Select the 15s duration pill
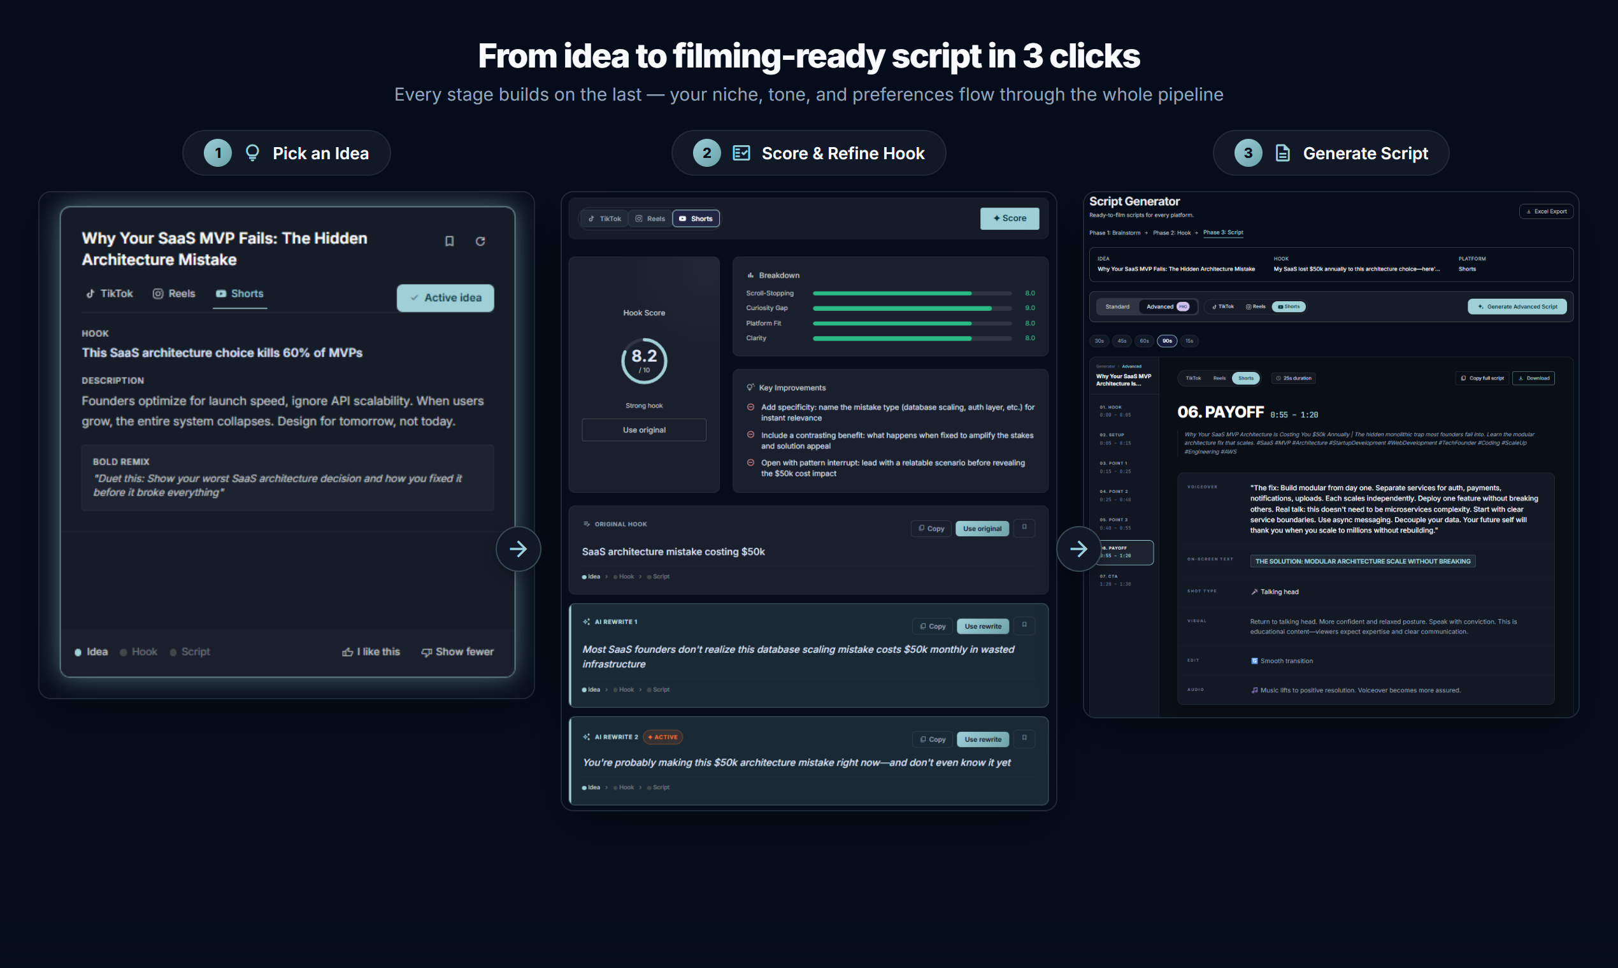 click(x=1189, y=341)
